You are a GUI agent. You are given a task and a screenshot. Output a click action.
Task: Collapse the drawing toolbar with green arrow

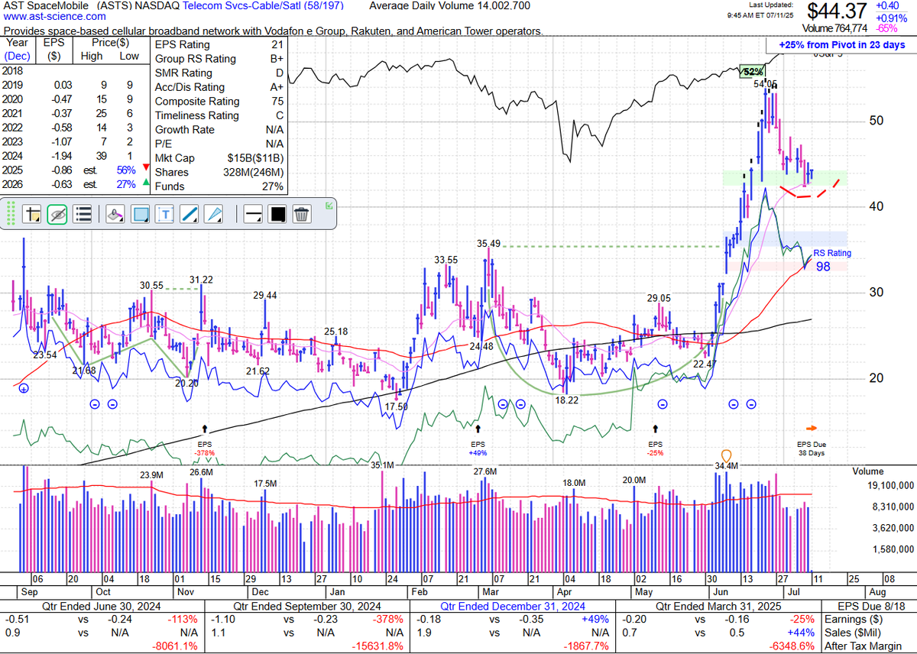tap(329, 205)
